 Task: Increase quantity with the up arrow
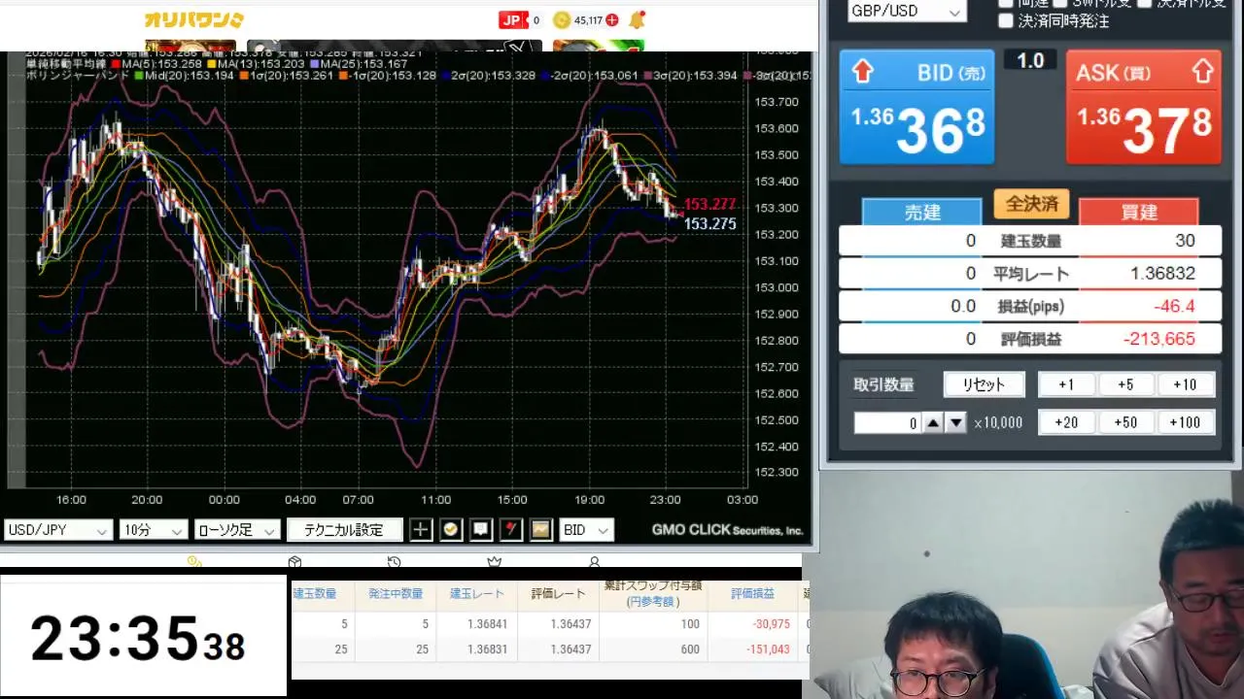click(x=933, y=423)
